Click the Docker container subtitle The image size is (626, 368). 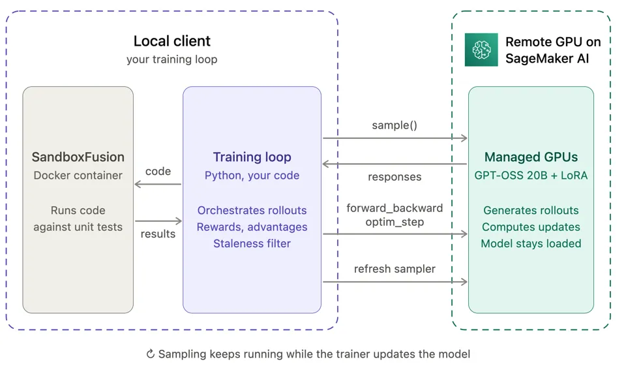78,176
